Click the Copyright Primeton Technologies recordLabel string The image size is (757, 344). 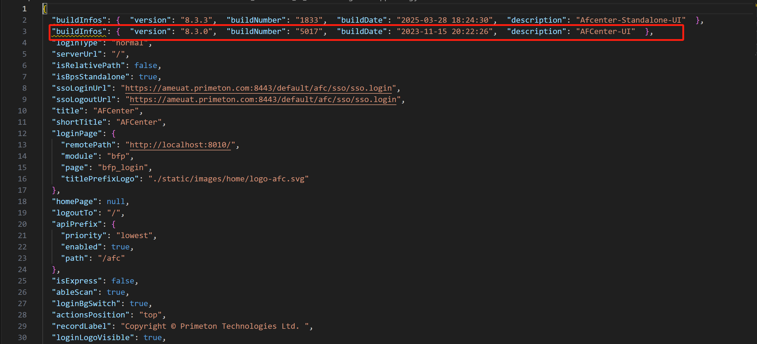point(215,326)
